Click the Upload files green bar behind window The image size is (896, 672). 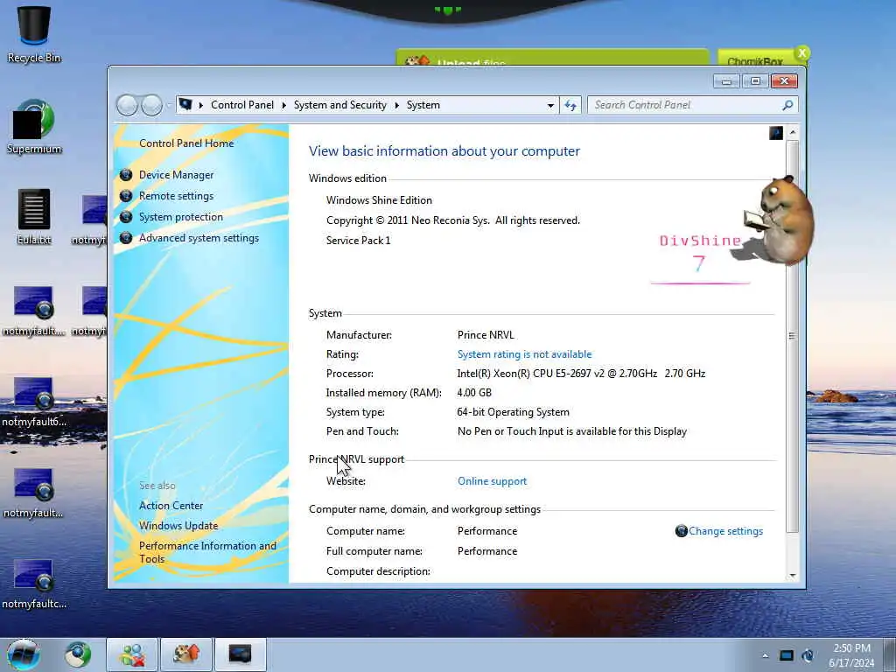552,58
